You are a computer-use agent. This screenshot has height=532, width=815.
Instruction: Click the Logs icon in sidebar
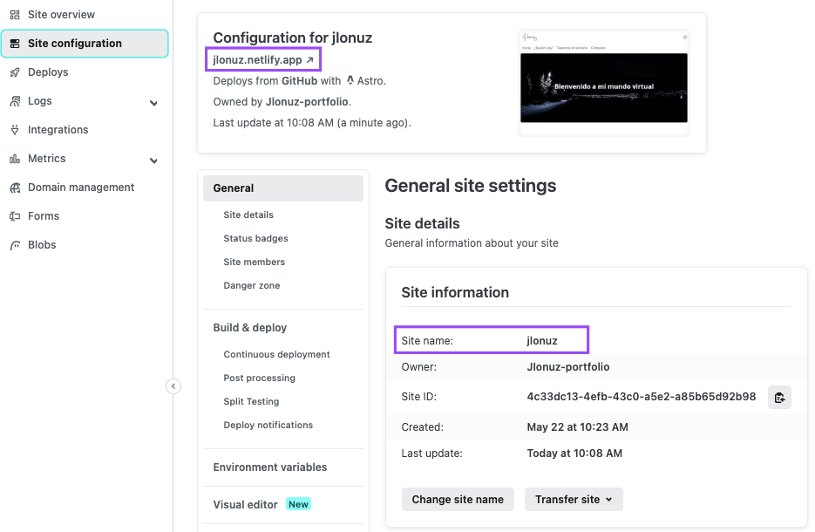[15, 101]
